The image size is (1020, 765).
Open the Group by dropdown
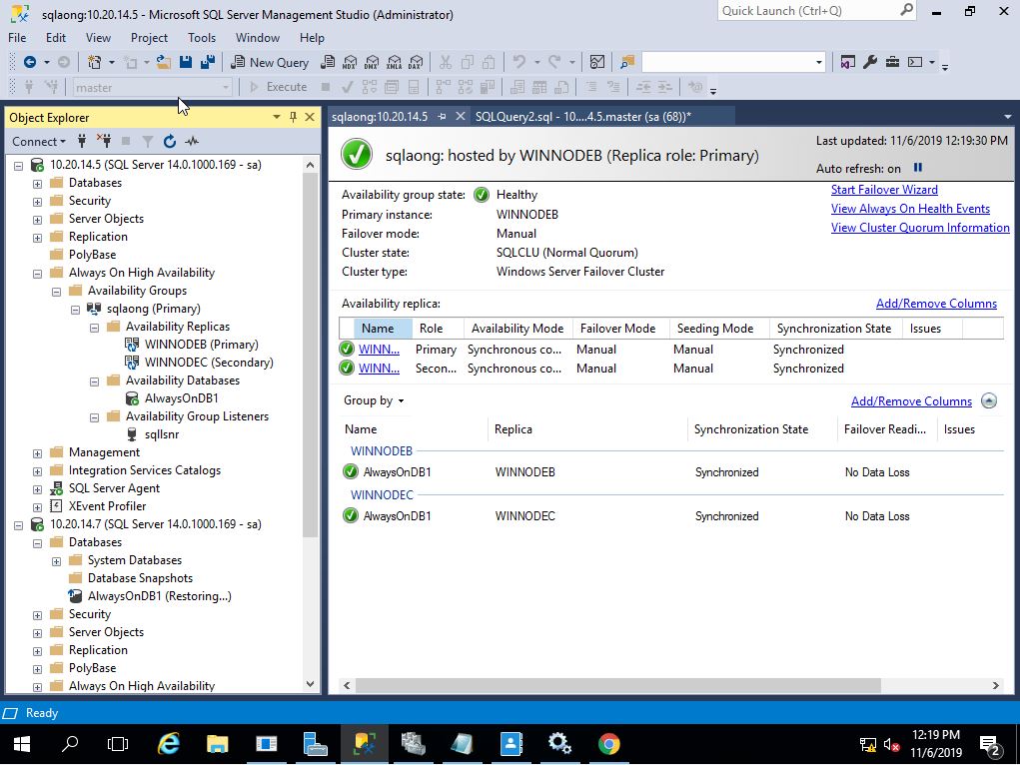click(374, 400)
